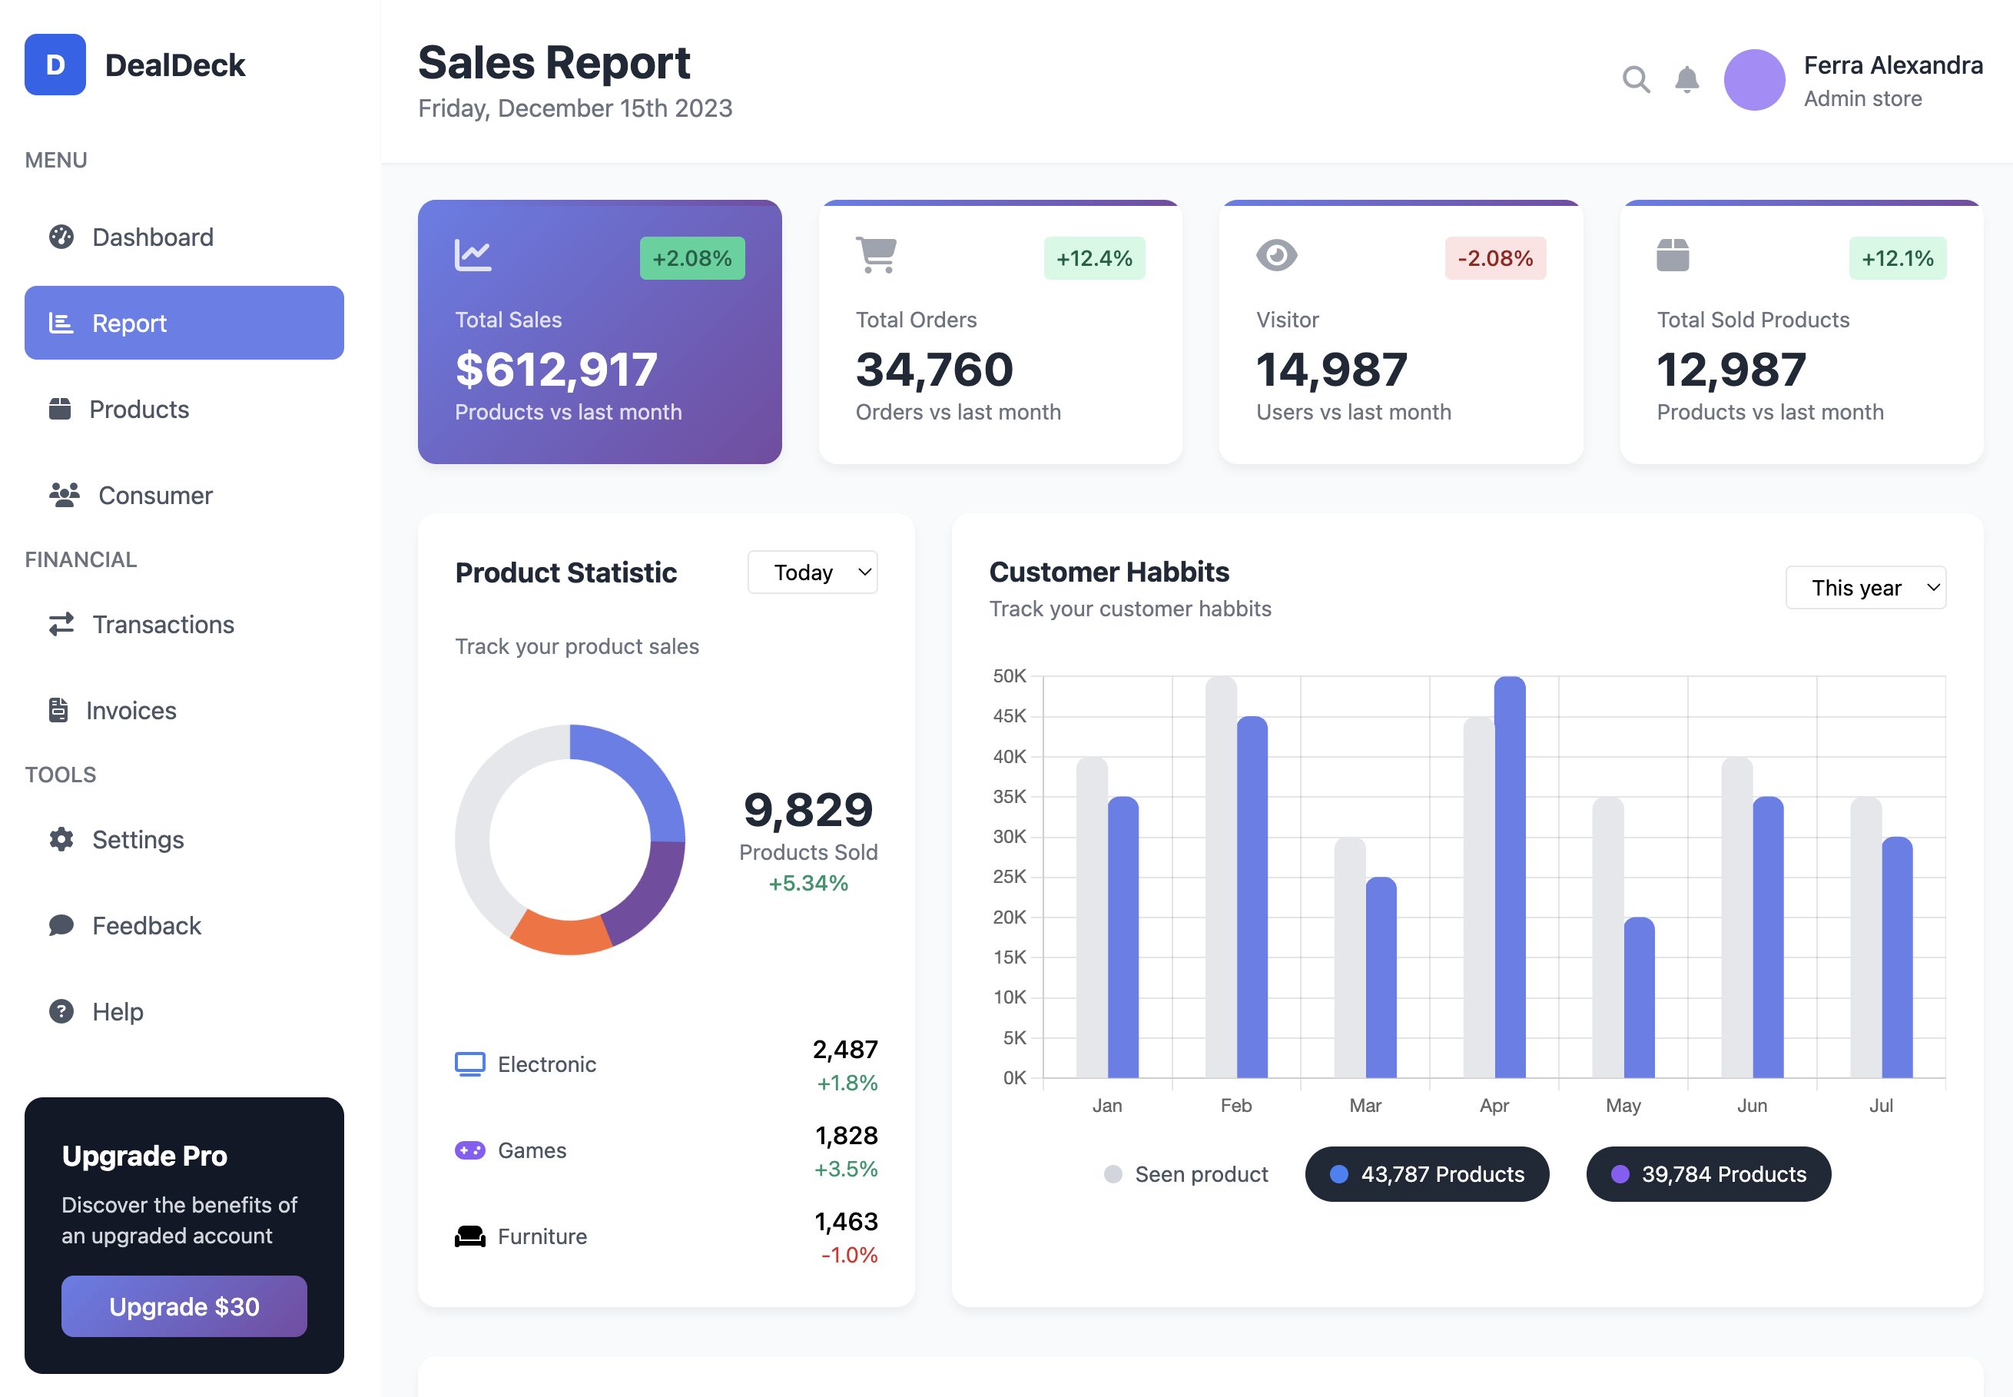
Task: Click the Furniture couch icon
Action: pos(470,1236)
